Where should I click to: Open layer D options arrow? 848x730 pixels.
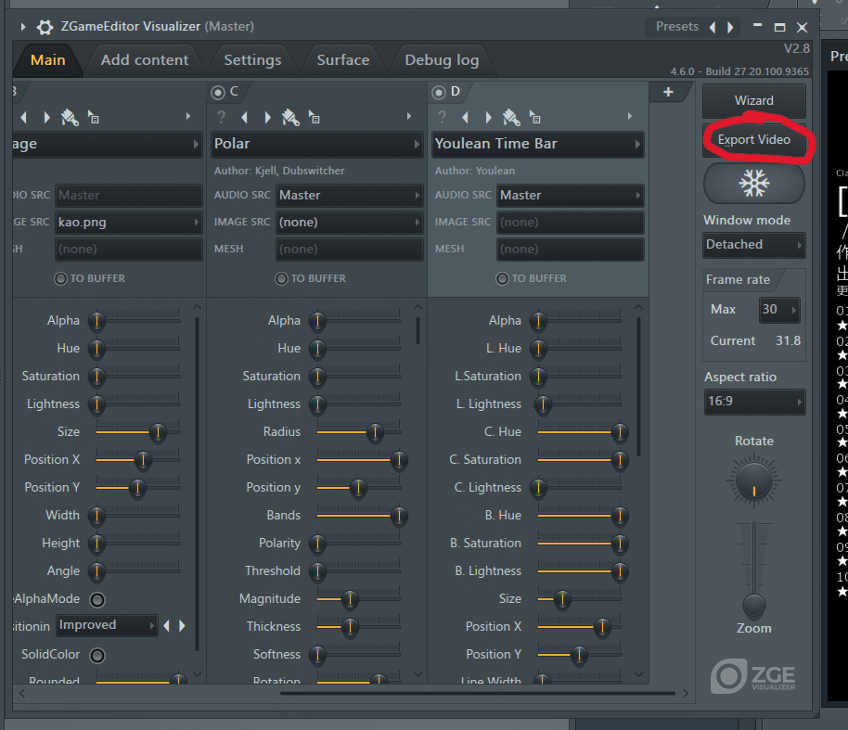(x=630, y=116)
